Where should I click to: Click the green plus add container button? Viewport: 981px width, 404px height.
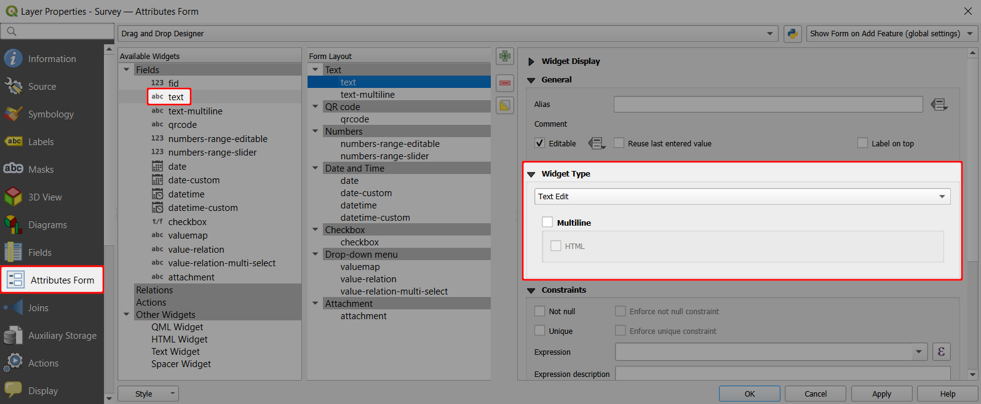pos(505,57)
